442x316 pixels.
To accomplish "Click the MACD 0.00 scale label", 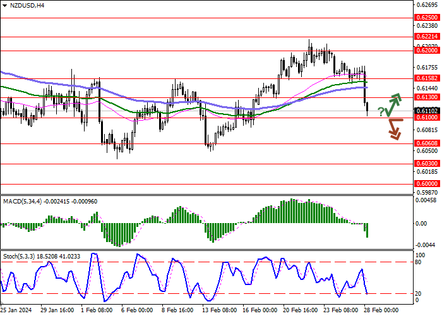I will tap(421, 224).
